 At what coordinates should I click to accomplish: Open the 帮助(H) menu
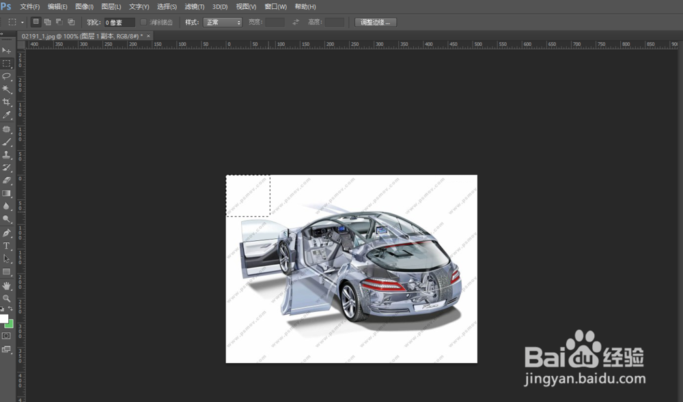coord(305,7)
